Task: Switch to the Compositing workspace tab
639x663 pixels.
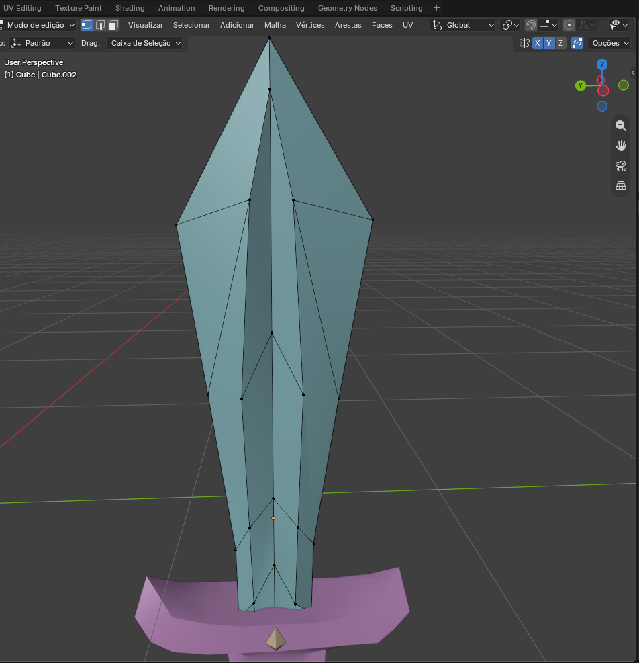Action: point(281,8)
